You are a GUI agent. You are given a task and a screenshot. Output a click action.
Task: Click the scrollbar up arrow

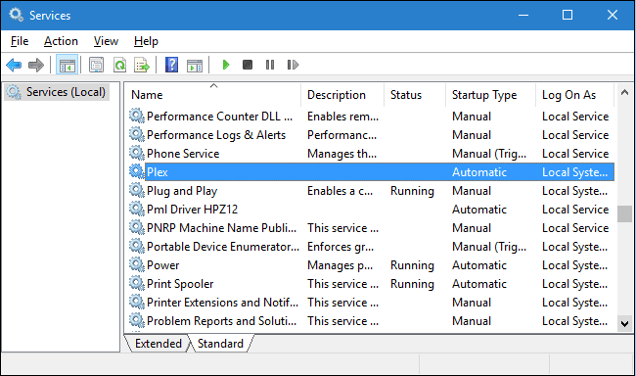pyautogui.click(x=624, y=93)
